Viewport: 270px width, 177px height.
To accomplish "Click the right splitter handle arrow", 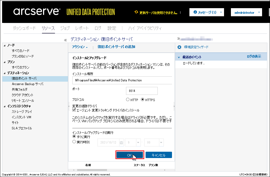I will (x=174, y=106).
